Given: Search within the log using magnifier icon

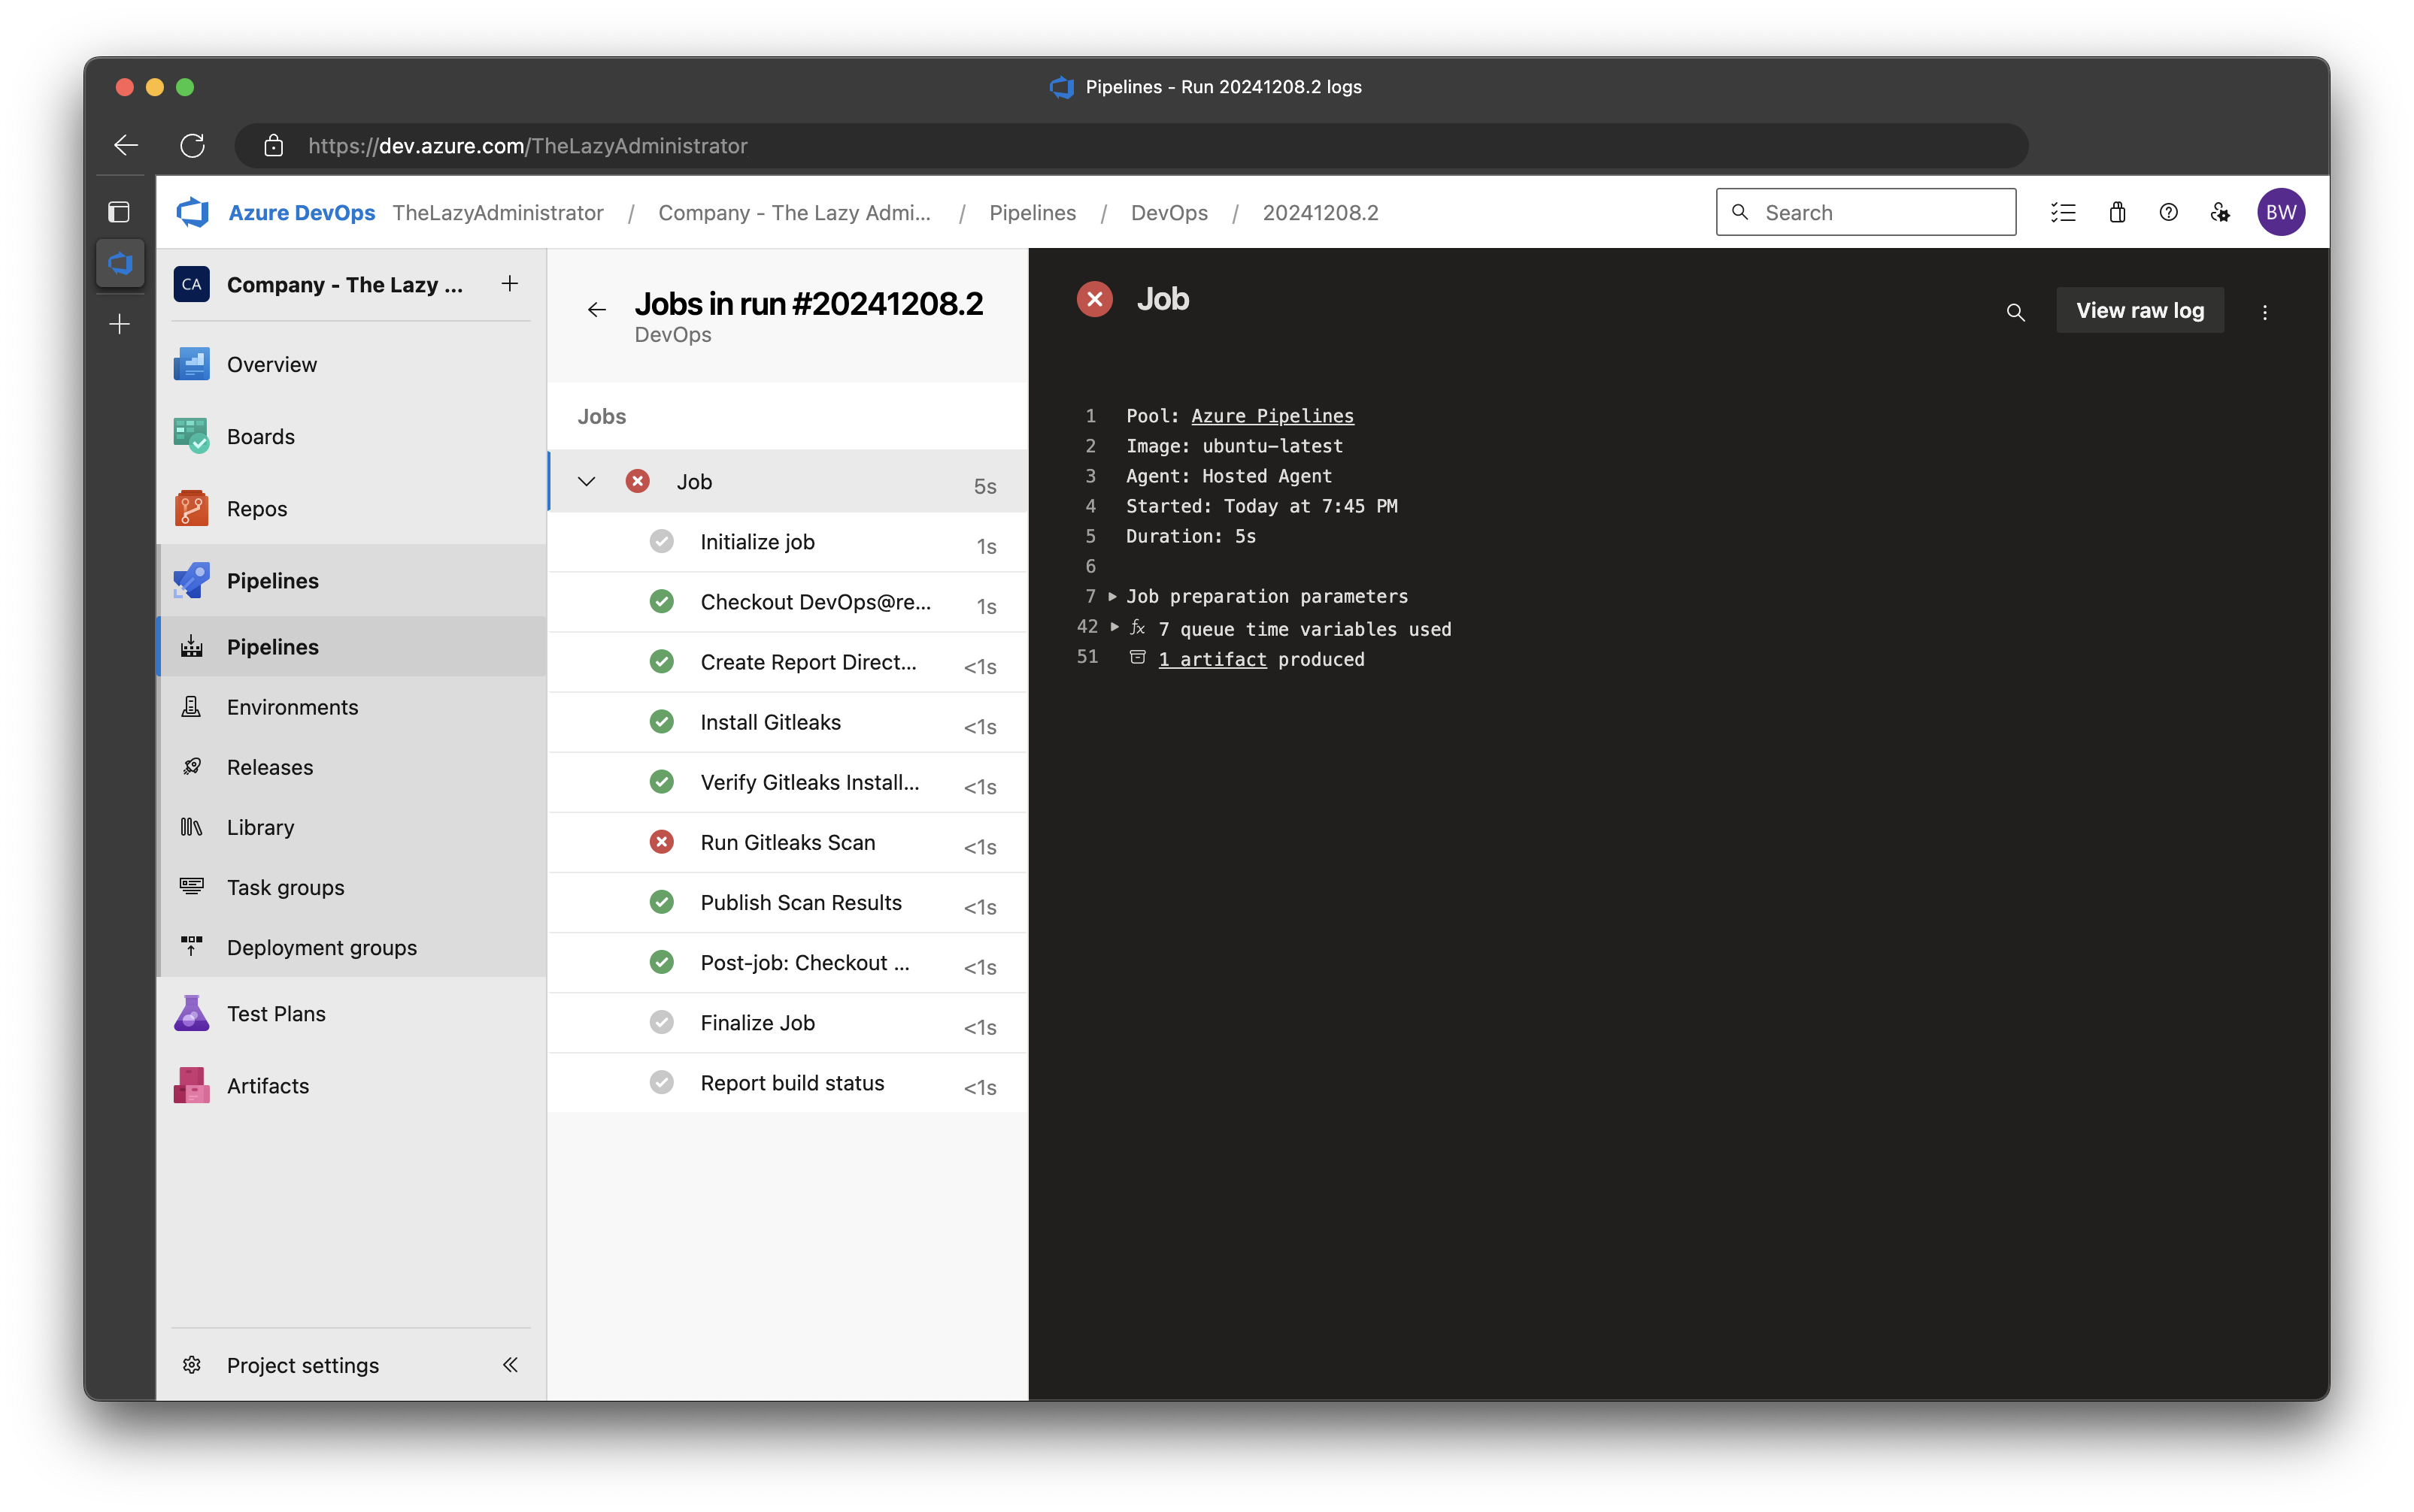Looking at the screenshot, I should pyautogui.click(x=2016, y=312).
